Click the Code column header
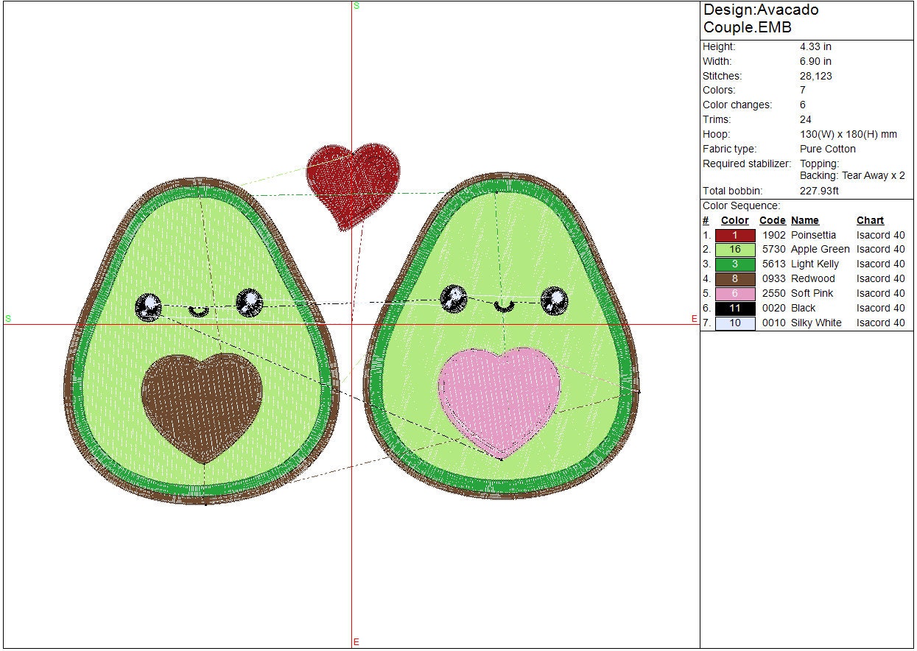The width and height of the screenshot is (917, 651). 772,220
